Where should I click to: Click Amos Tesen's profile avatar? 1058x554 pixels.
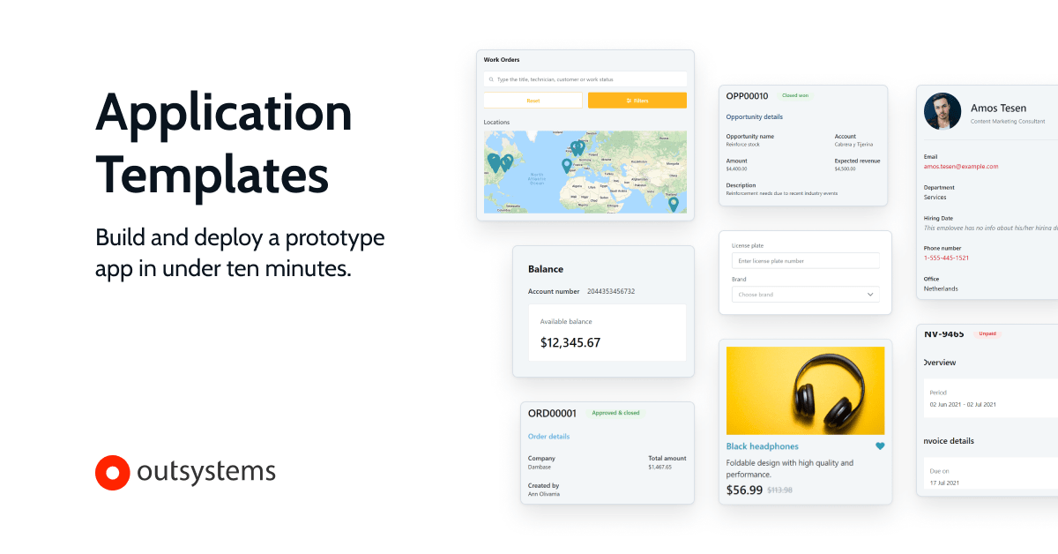pyautogui.click(x=943, y=111)
